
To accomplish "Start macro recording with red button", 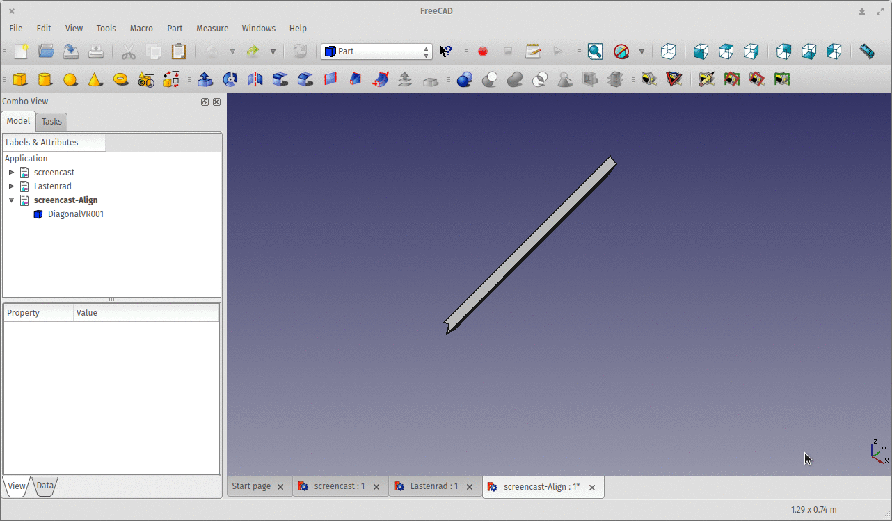I will [x=483, y=51].
